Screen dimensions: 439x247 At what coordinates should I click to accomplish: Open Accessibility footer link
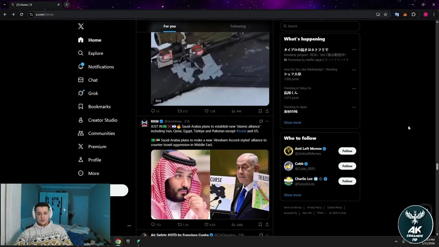(290, 213)
